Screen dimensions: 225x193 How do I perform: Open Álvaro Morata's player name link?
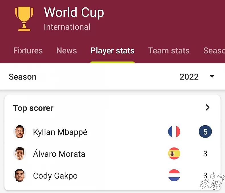59,154
